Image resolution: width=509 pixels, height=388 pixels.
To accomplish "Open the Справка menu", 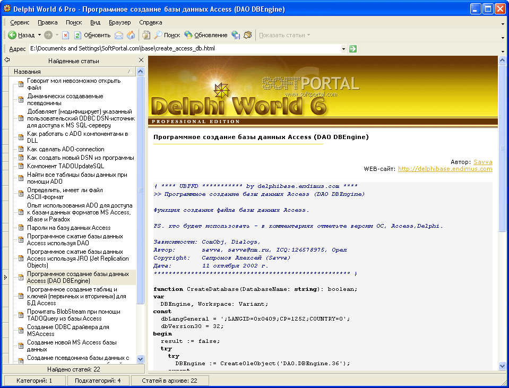I will [151, 22].
